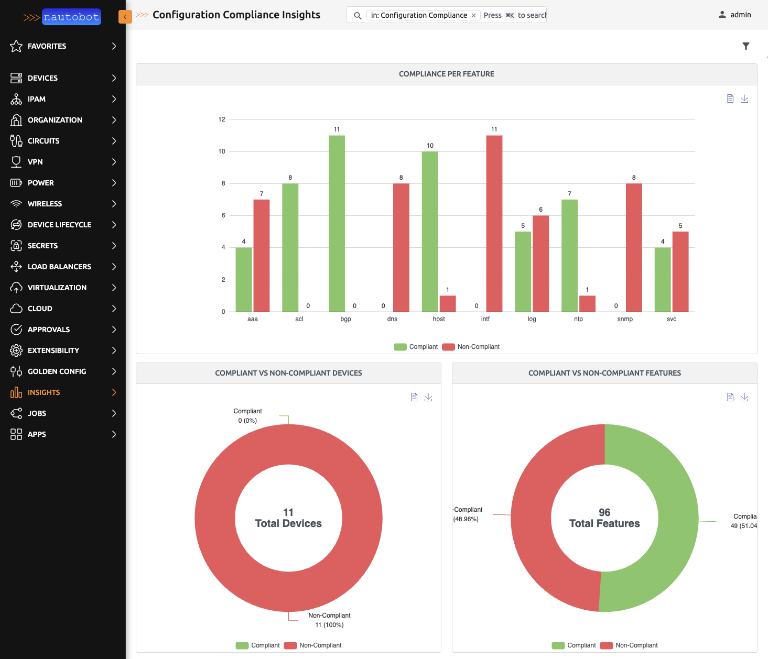This screenshot has width=768, height=659.
Task: Download the Compliant vs Non-Compliant Devices chart
Action: tap(428, 398)
